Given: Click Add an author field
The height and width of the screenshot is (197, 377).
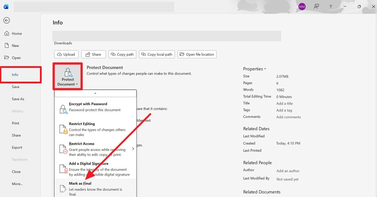Looking at the screenshot, I should pos(288,171).
